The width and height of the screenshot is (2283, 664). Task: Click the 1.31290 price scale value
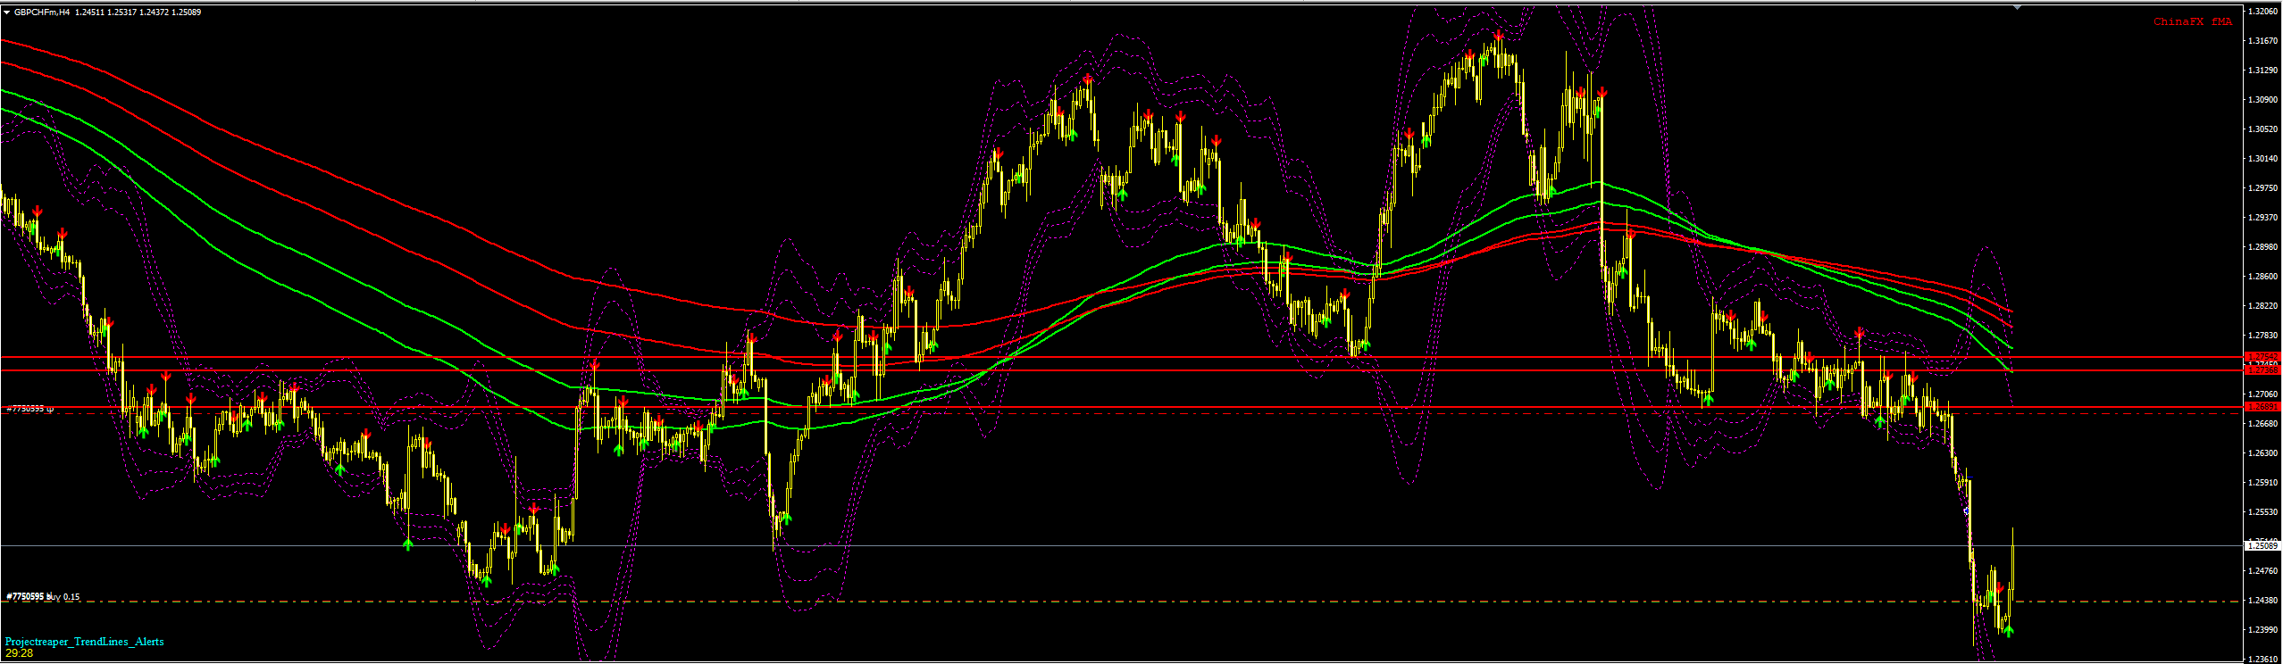tap(2263, 71)
